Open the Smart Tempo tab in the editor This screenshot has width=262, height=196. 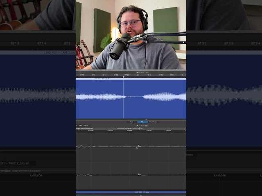[153, 122]
